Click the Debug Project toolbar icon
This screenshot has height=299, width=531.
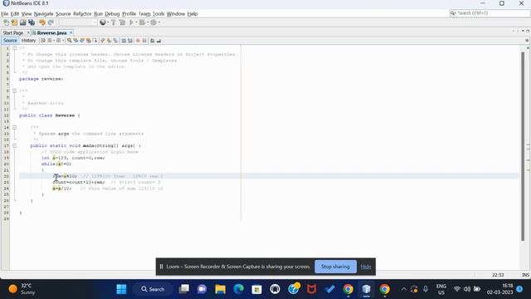[x=142, y=22]
